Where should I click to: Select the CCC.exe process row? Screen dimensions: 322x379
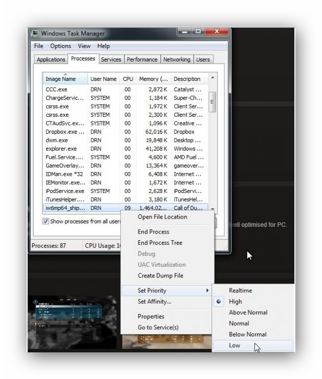coord(125,90)
